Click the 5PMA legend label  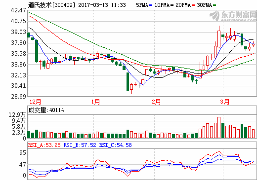coord(142,5)
